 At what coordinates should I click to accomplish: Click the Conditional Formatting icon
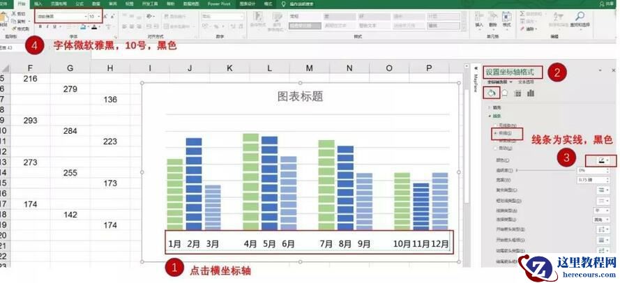click(258, 17)
